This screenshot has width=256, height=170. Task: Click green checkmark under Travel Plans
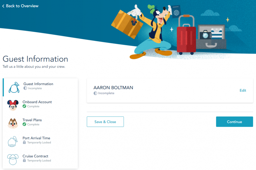pos(24,124)
